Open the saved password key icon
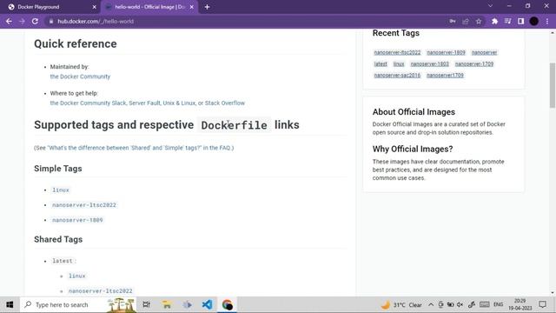The height and width of the screenshot is (313, 556). pyautogui.click(x=453, y=21)
